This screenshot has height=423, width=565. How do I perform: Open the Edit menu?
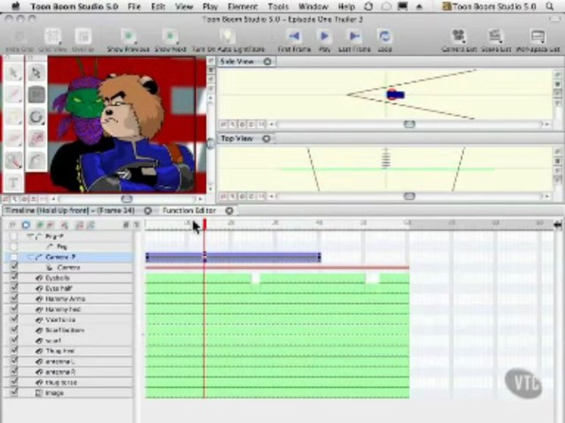(158, 6)
